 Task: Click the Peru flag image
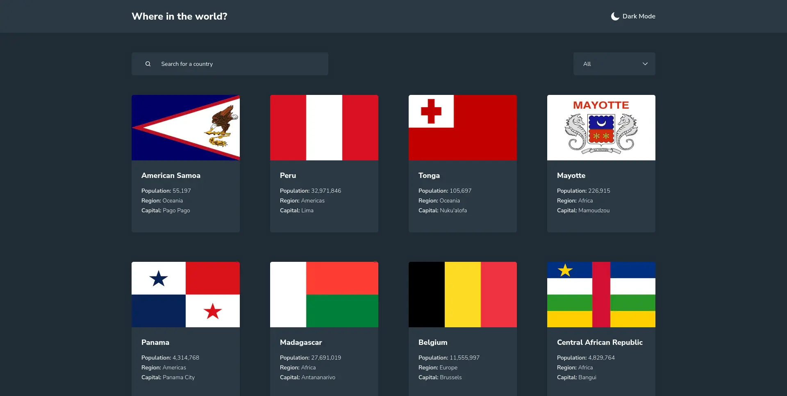[324, 127]
